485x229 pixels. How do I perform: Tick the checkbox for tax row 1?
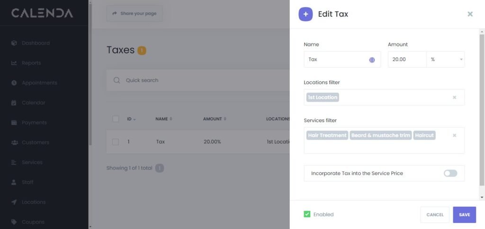(x=116, y=141)
